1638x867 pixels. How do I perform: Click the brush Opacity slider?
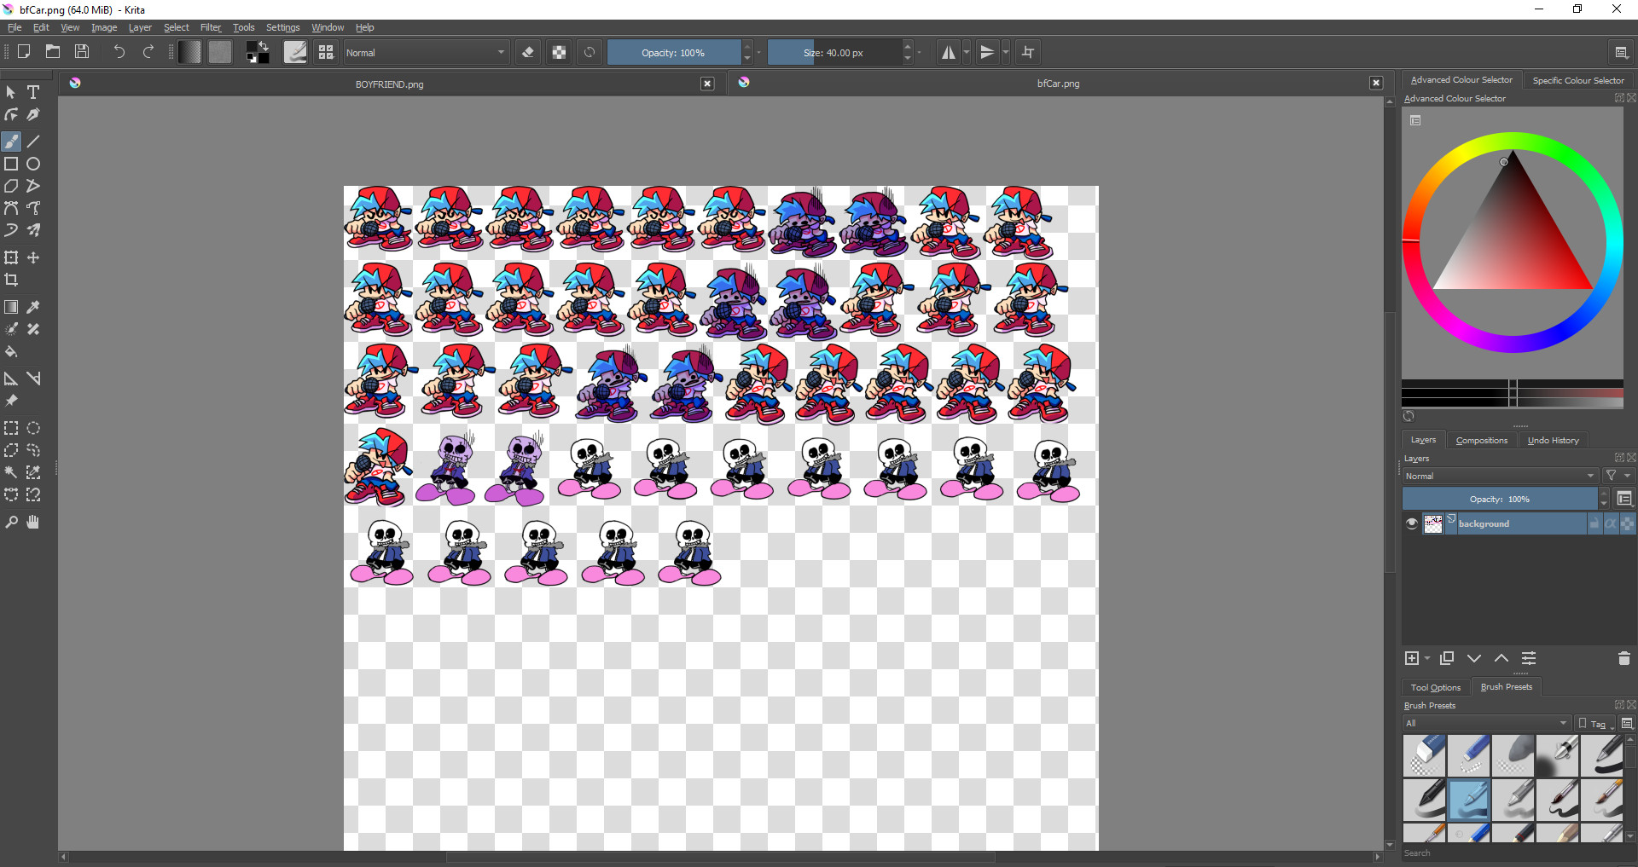673,53
